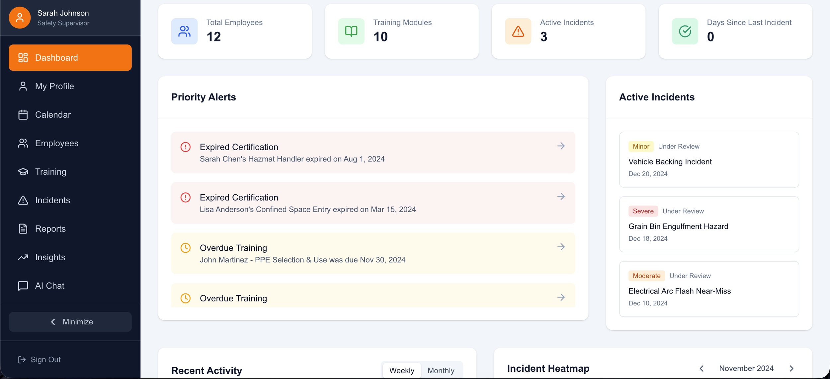Screen dimensions: 830x379
Task: Click the Insights trend line icon
Action: (x=23, y=257)
